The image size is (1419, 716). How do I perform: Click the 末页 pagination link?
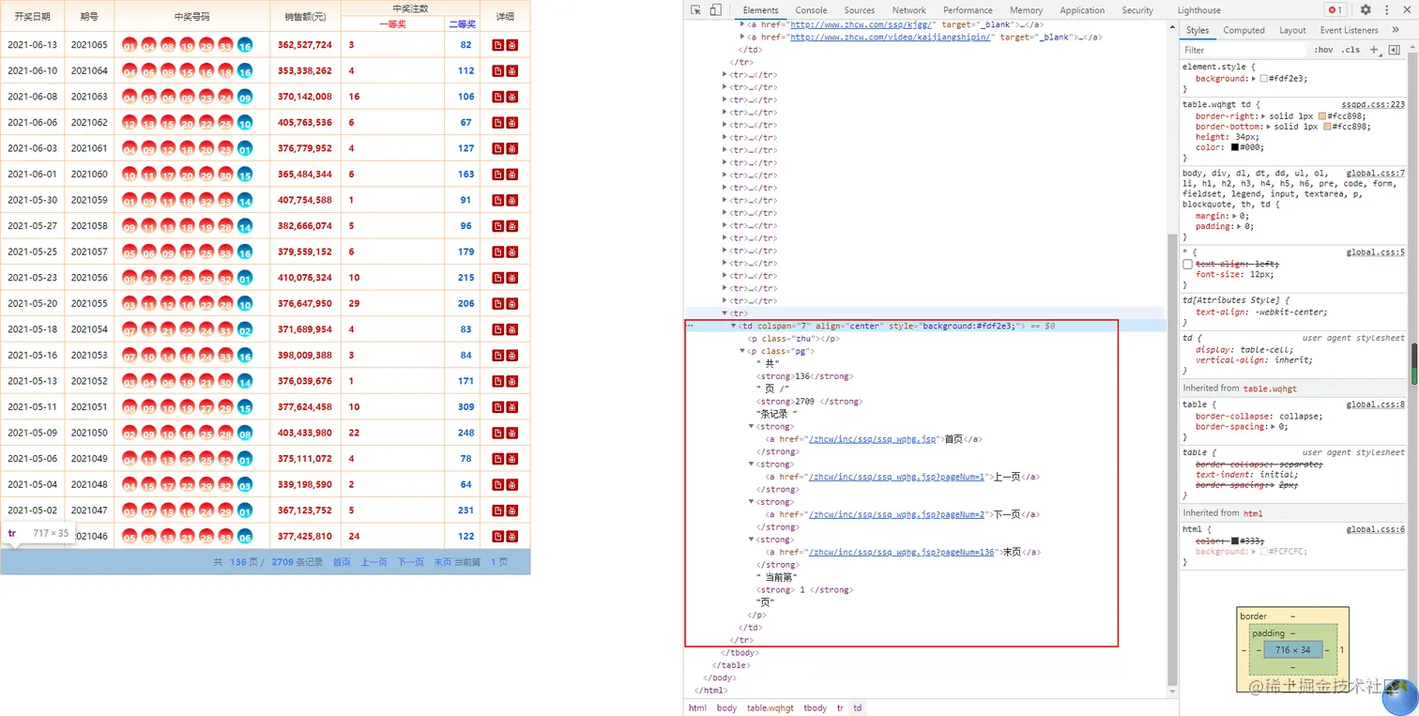[x=442, y=562]
